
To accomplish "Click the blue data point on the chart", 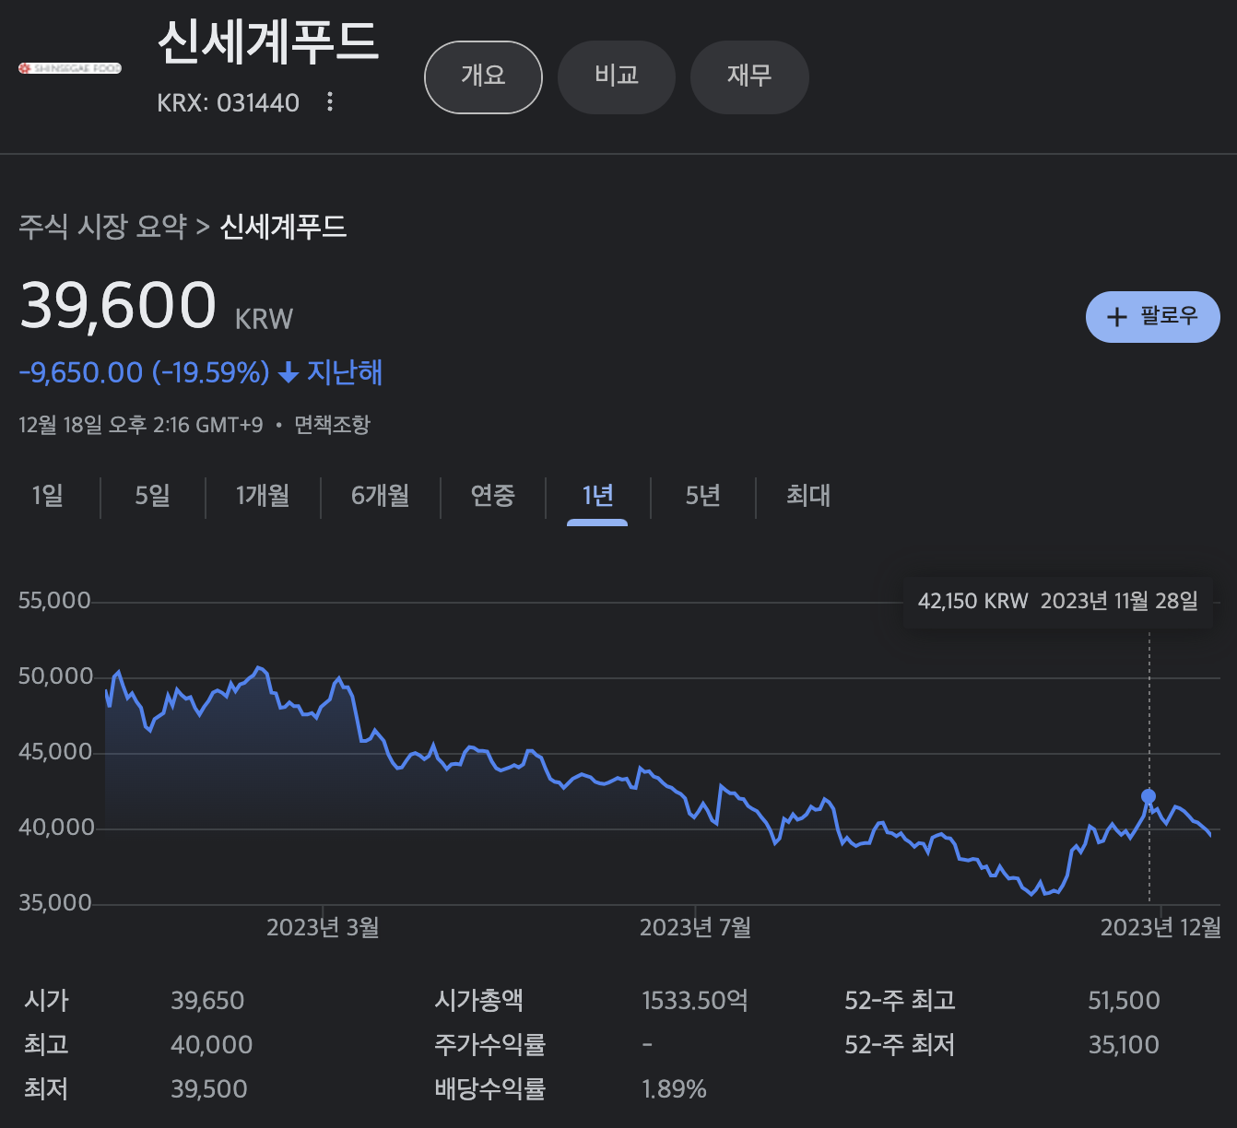I will [1149, 796].
